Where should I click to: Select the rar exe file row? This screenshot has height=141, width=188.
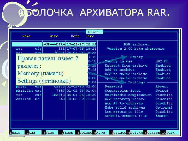(54, 95)
